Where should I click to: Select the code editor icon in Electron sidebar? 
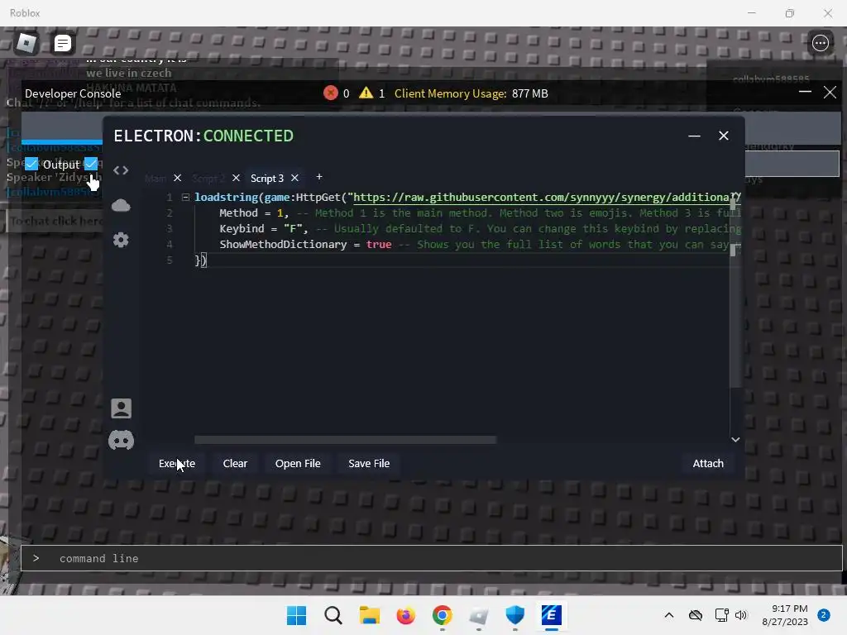click(121, 170)
